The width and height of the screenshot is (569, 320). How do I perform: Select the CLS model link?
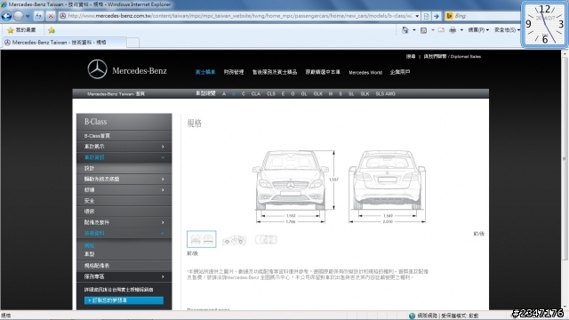(271, 94)
